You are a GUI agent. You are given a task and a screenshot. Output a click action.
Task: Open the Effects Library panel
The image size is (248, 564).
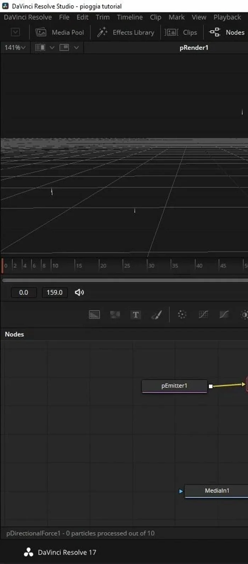(126, 32)
